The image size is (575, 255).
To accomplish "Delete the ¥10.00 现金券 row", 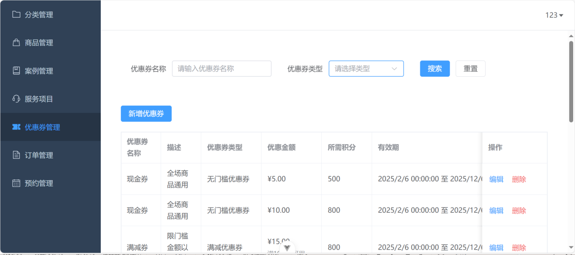I will click(519, 211).
